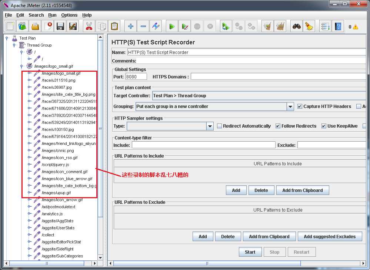
Task: Click the Paste clipboard icon
Action: [x=114, y=26]
